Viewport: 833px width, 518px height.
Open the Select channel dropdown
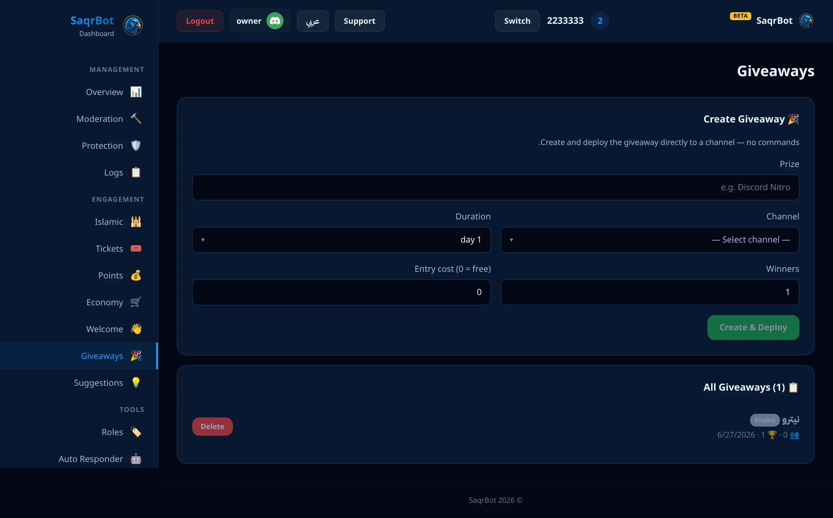[x=650, y=240]
